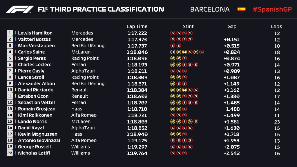
Task: Click Nicholas Latifi's gap value +2.542
Action: 232,153
